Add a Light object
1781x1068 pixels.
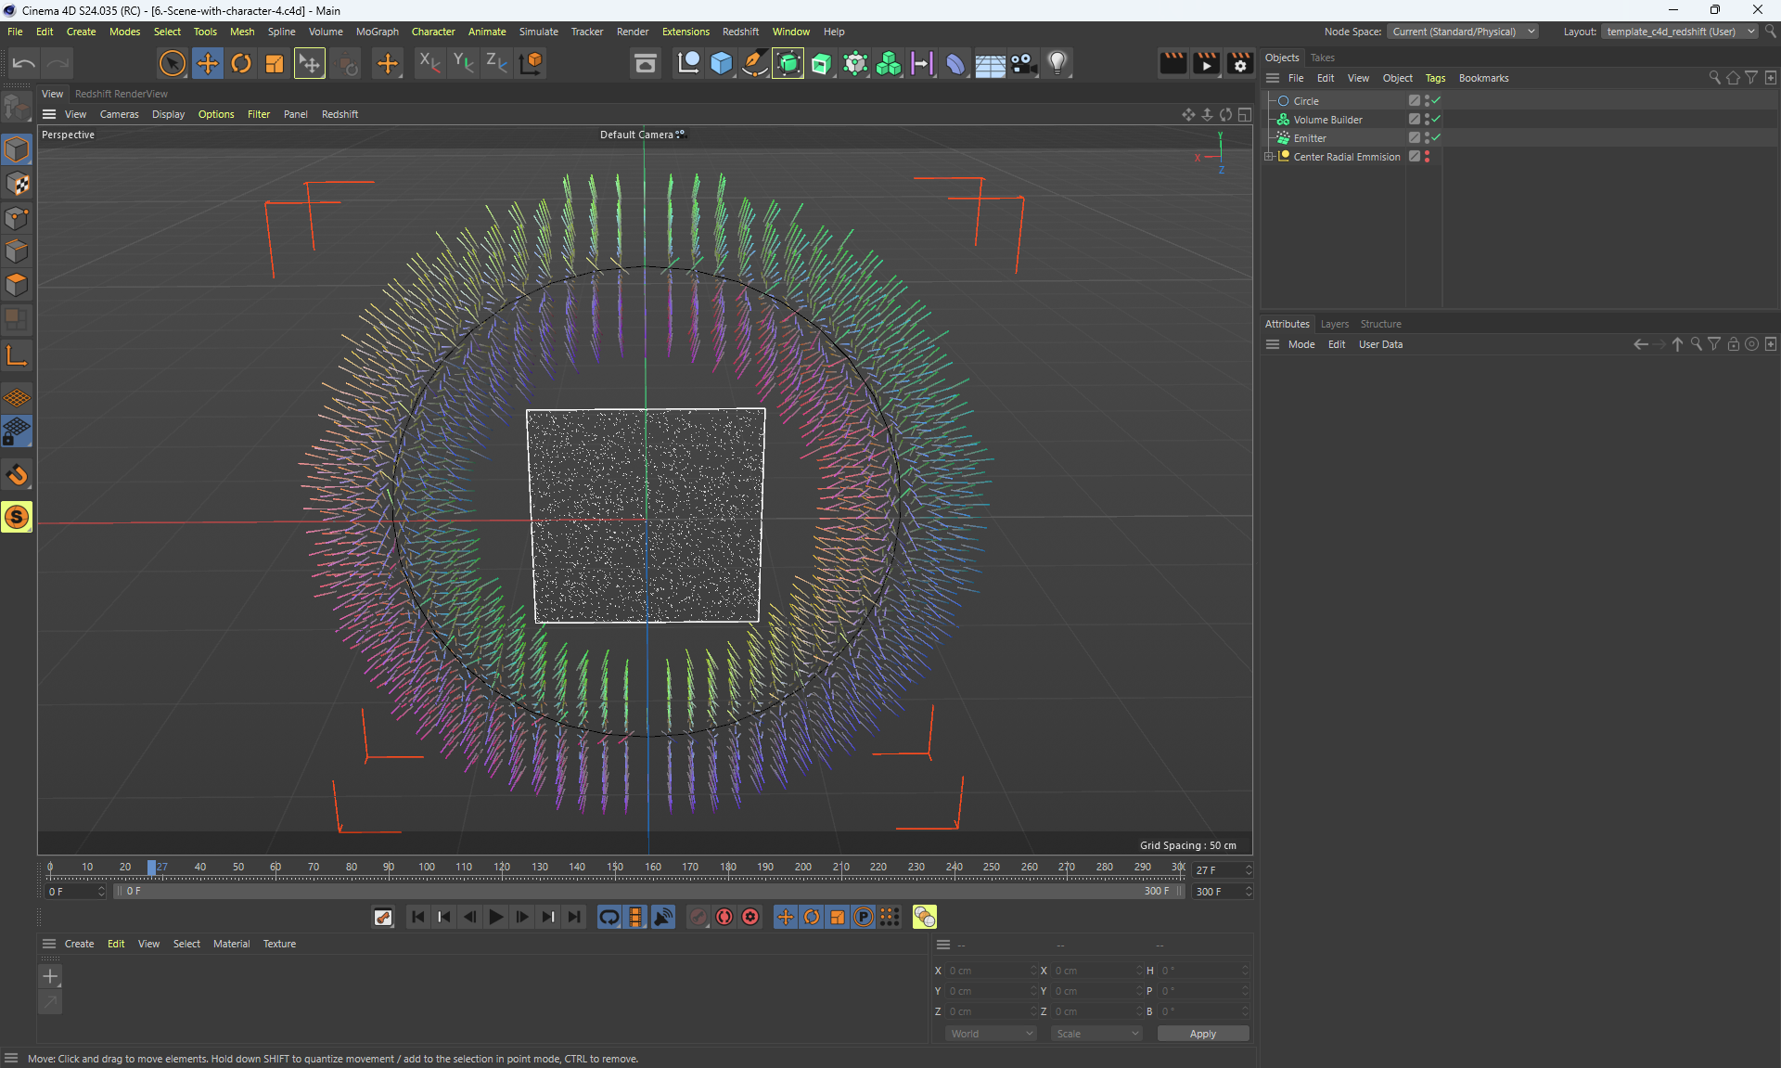1057,63
